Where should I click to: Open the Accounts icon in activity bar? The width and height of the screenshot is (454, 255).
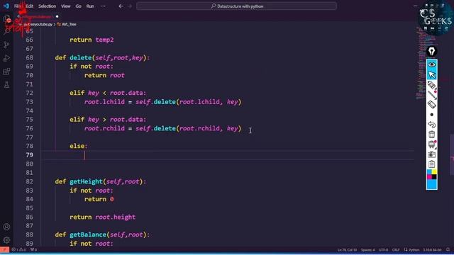click(x=6, y=227)
